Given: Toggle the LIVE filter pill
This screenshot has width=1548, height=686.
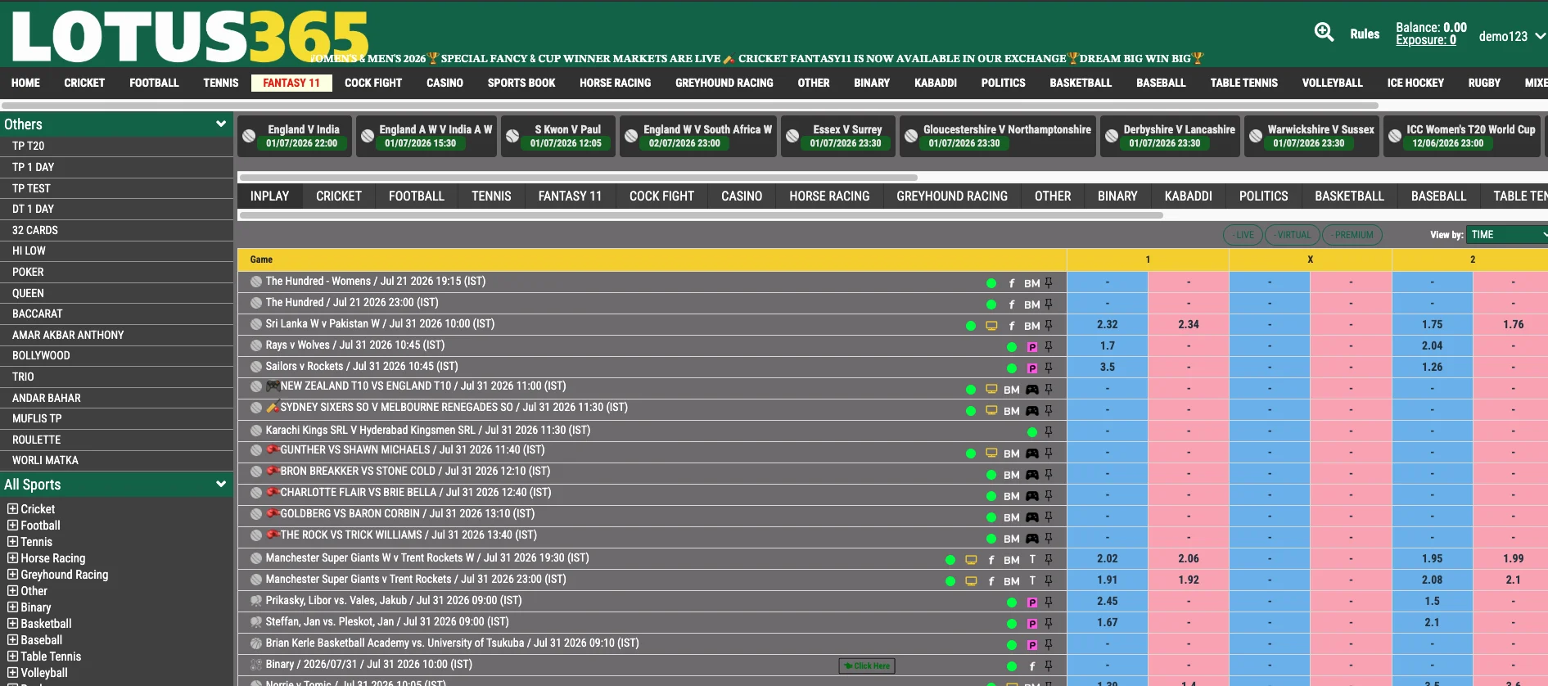Looking at the screenshot, I should coord(1243,235).
